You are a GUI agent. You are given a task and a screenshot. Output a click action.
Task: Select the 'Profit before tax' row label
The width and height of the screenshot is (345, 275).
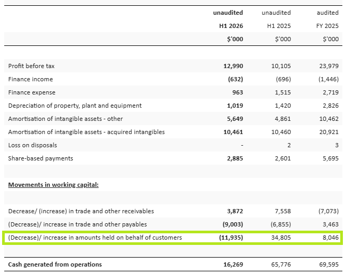[32, 66]
